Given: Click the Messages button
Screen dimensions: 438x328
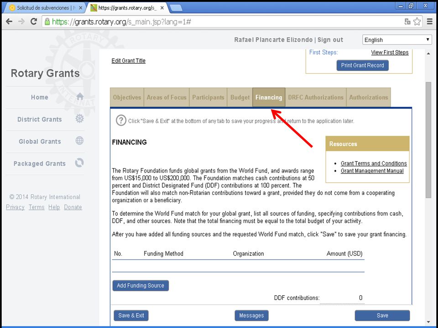Looking at the screenshot, I should click(x=251, y=315).
